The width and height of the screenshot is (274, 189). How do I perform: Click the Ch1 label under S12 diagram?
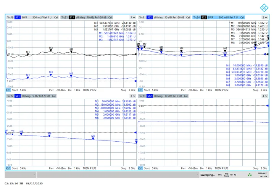[x=140, y=168]
